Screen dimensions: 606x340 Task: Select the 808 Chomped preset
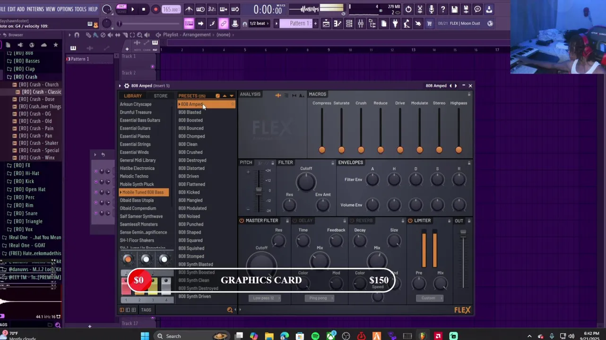pos(191,136)
